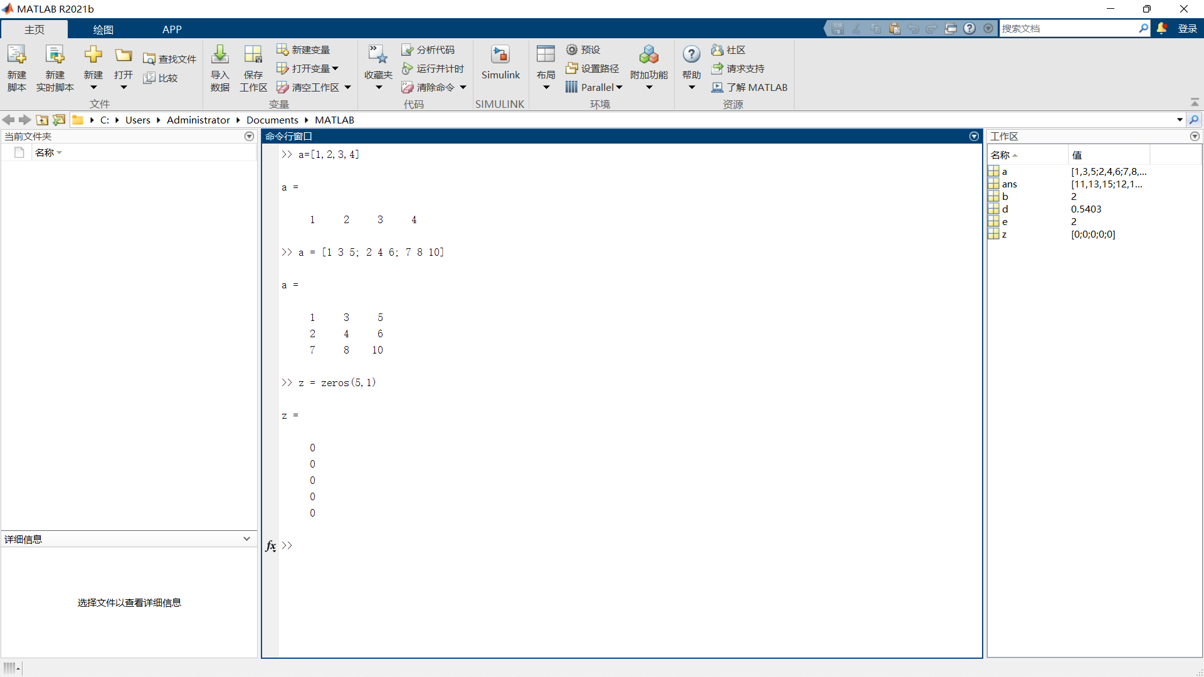Click Run and Time (运行并计时)

point(433,68)
